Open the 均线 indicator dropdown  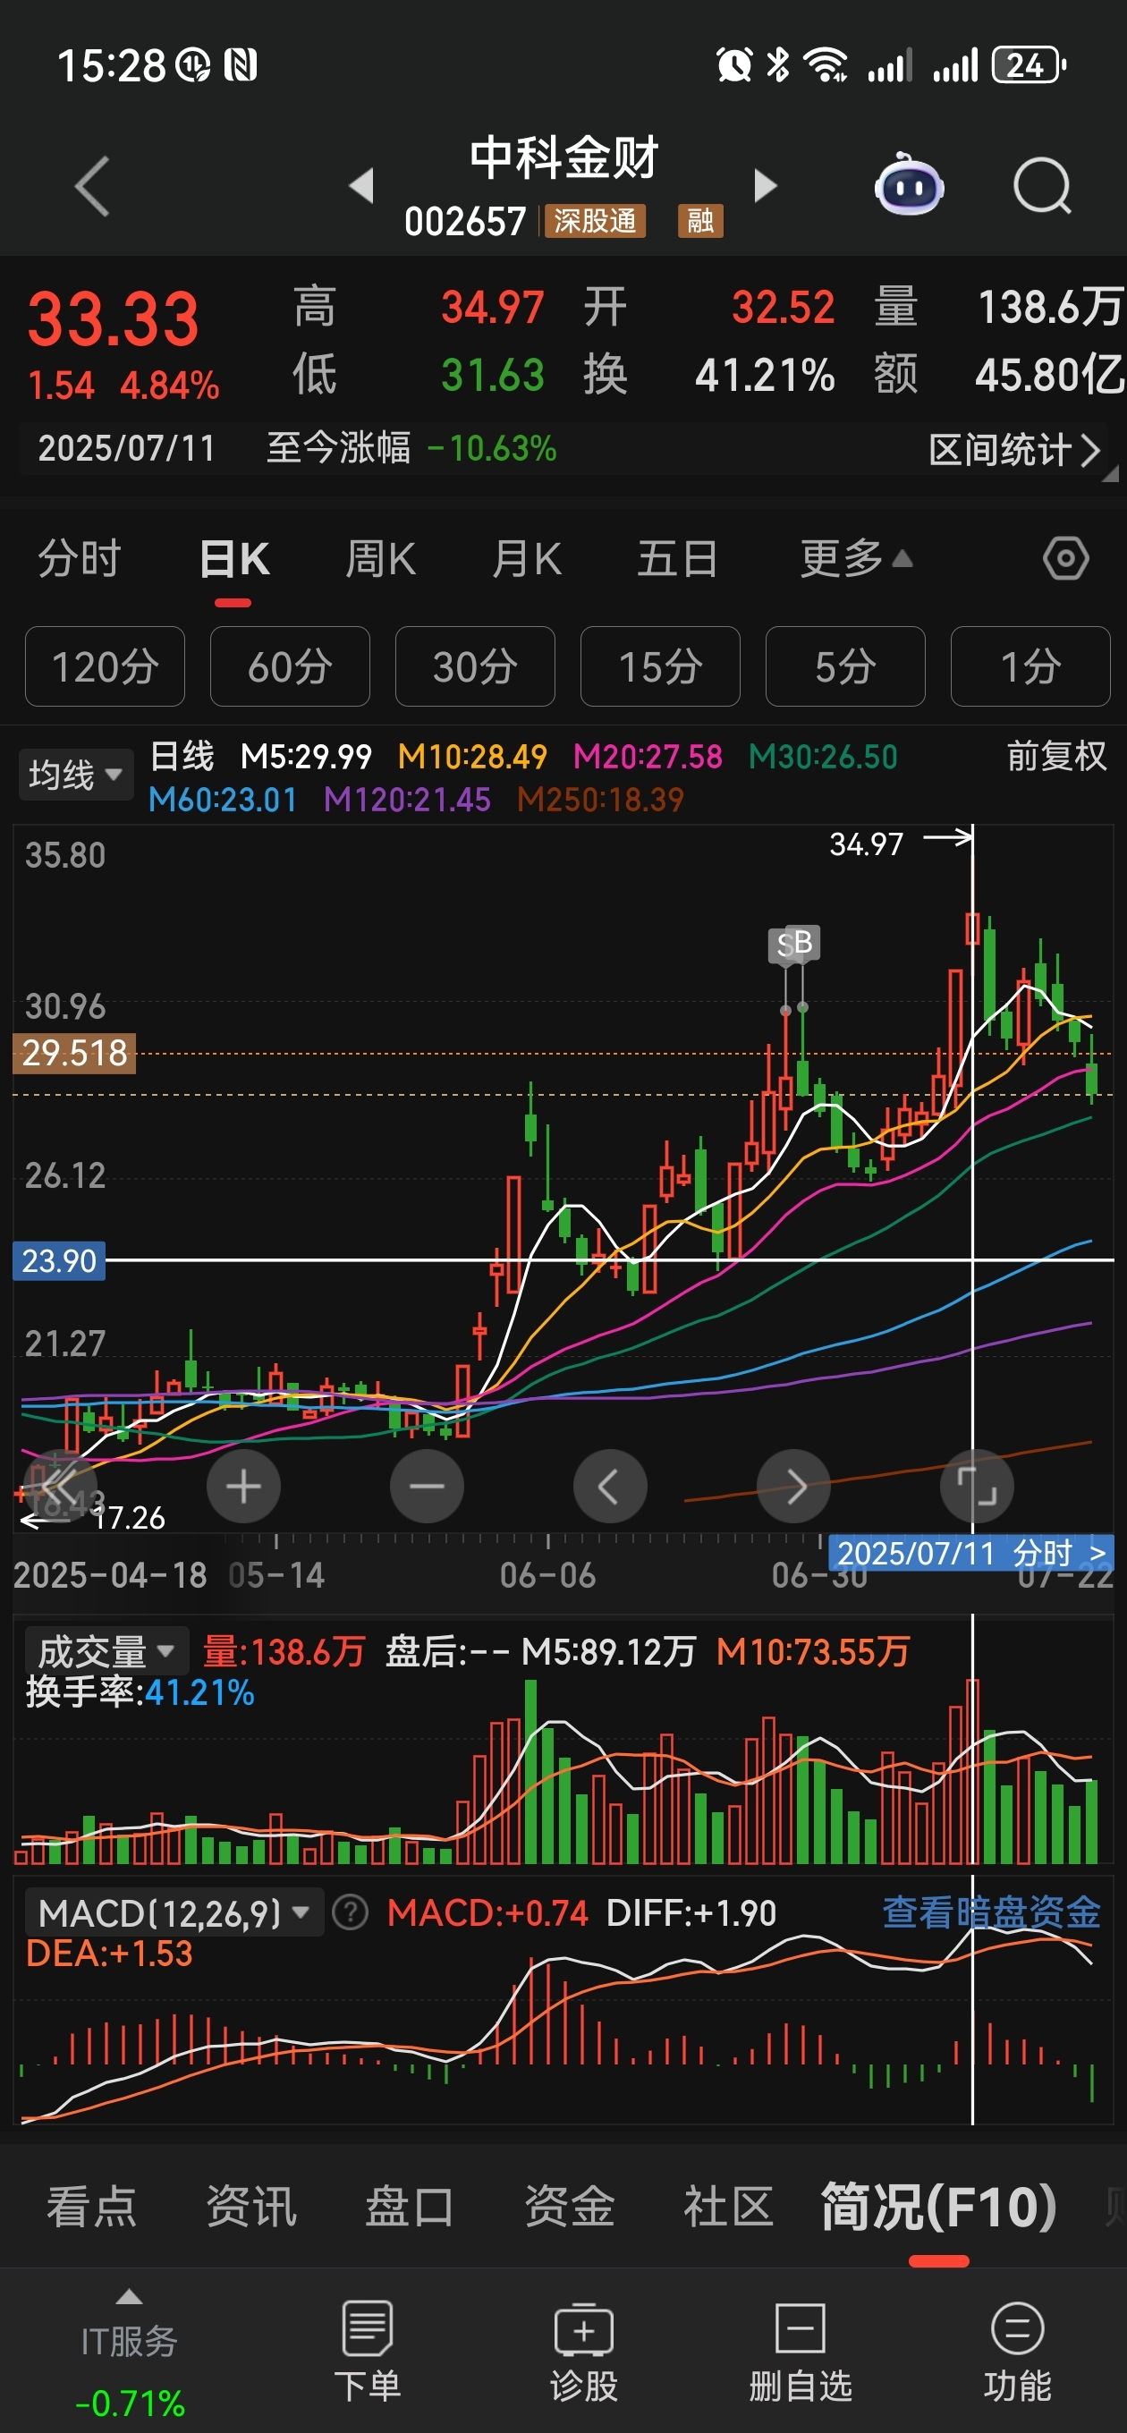(x=75, y=776)
